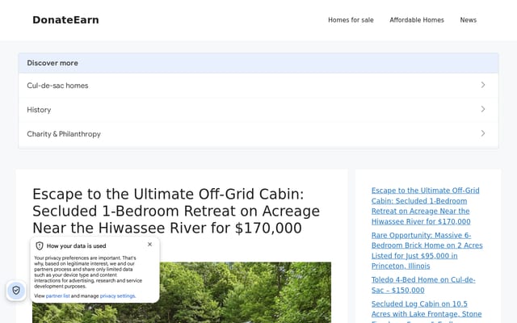This screenshot has width=517, height=323.
Task: Open Homes for sale menu item
Action: point(351,20)
